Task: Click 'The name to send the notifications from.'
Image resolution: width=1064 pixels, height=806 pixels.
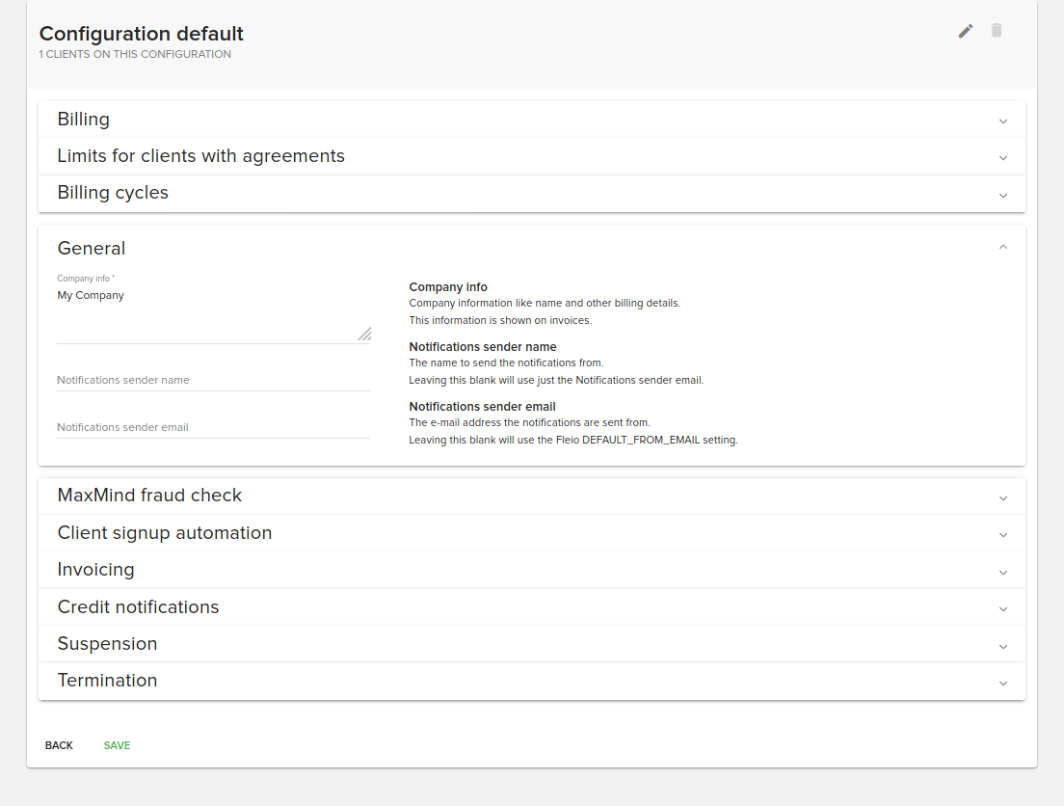Action: click(506, 363)
